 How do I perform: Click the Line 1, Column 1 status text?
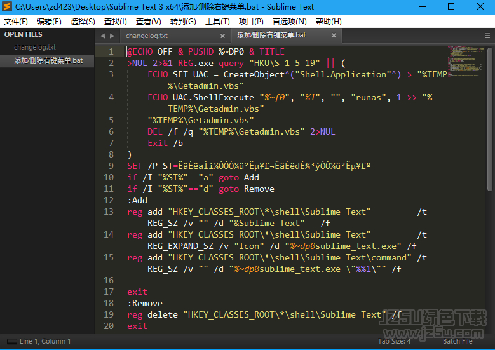(45, 341)
